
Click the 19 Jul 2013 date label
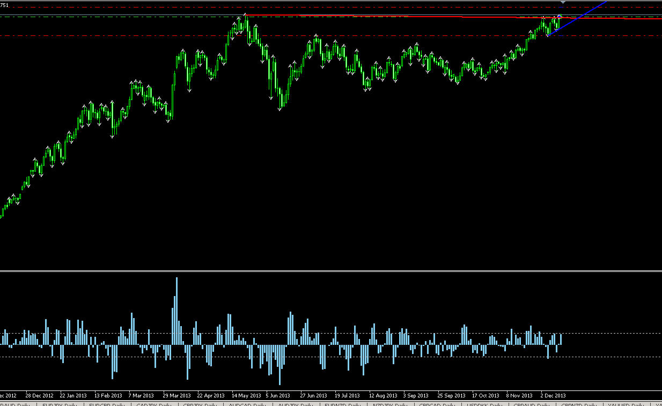pyautogui.click(x=348, y=396)
